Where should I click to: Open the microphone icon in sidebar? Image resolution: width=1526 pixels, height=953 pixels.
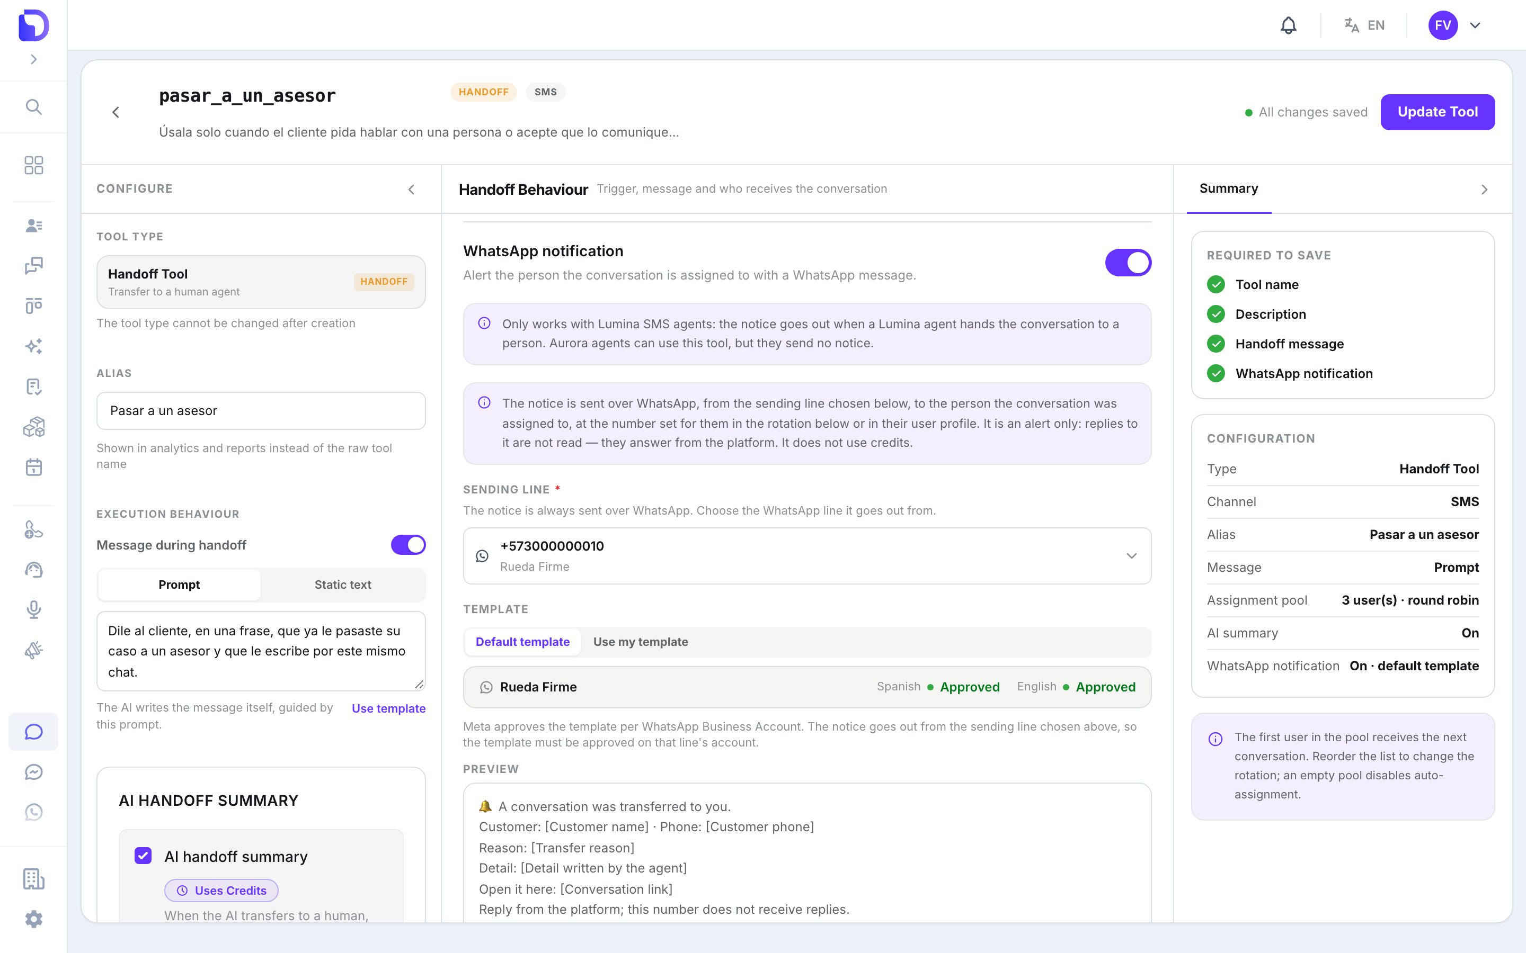point(33,609)
